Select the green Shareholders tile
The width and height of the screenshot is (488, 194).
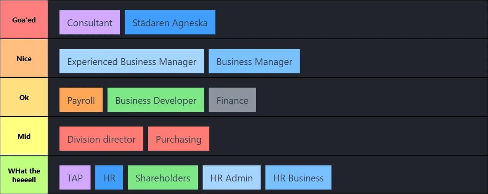tap(163, 178)
